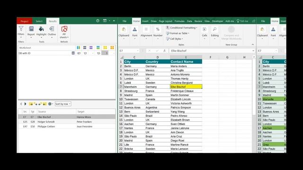Click the yellow cells difference icon
Image resolution: width=303 pixels, height=170 pixels.
click(105, 48)
